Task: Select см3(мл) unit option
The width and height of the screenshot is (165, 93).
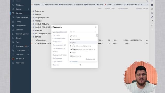Action: pyautogui.click(x=83, y=49)
